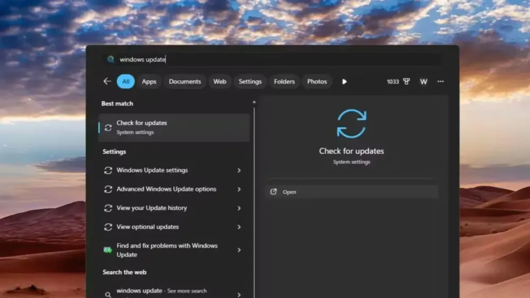Switch to the Photos filter tab

317,82
